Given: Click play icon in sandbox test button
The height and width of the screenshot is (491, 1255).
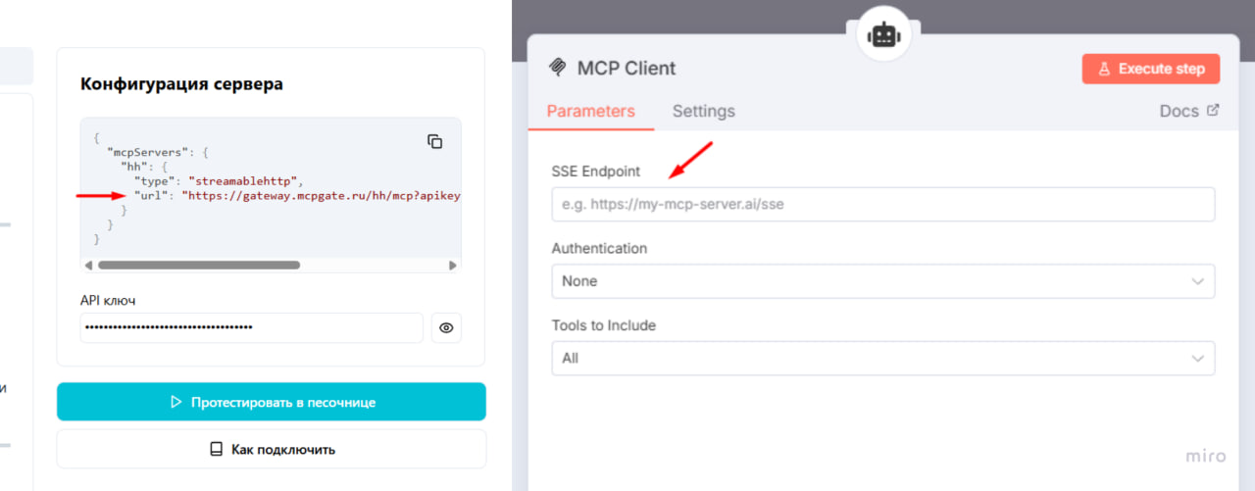Looking at the screenshot, I should coord(176,402).
